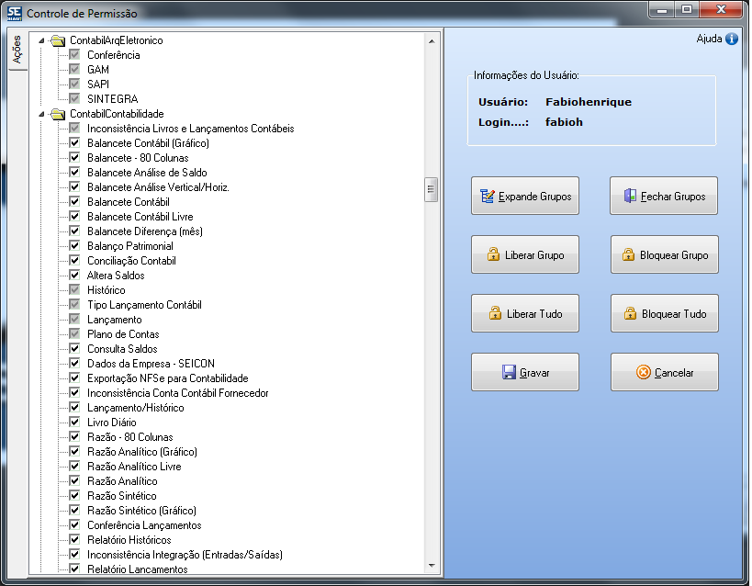This screenshot has width=752, height=586.
Task: Toggle the Consulta Saldos checkbox
Action: [x=75, y=349]
